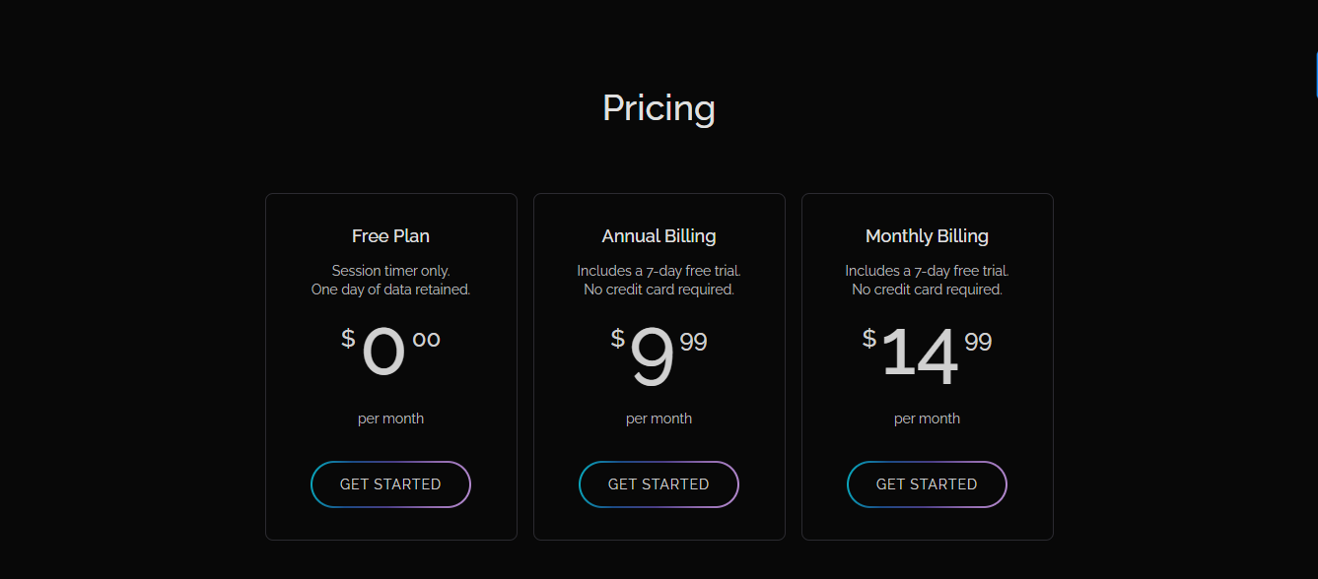Click the large 0 price in Free Plan

(383, 354)
